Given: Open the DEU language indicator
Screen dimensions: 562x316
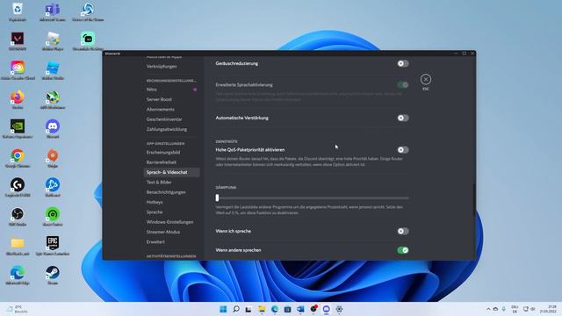Looking at the screenshot, I should (515, 309).
